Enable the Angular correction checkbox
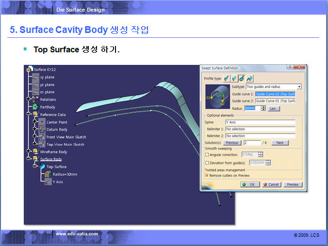 pyautogui.click(x=207, y=154)
